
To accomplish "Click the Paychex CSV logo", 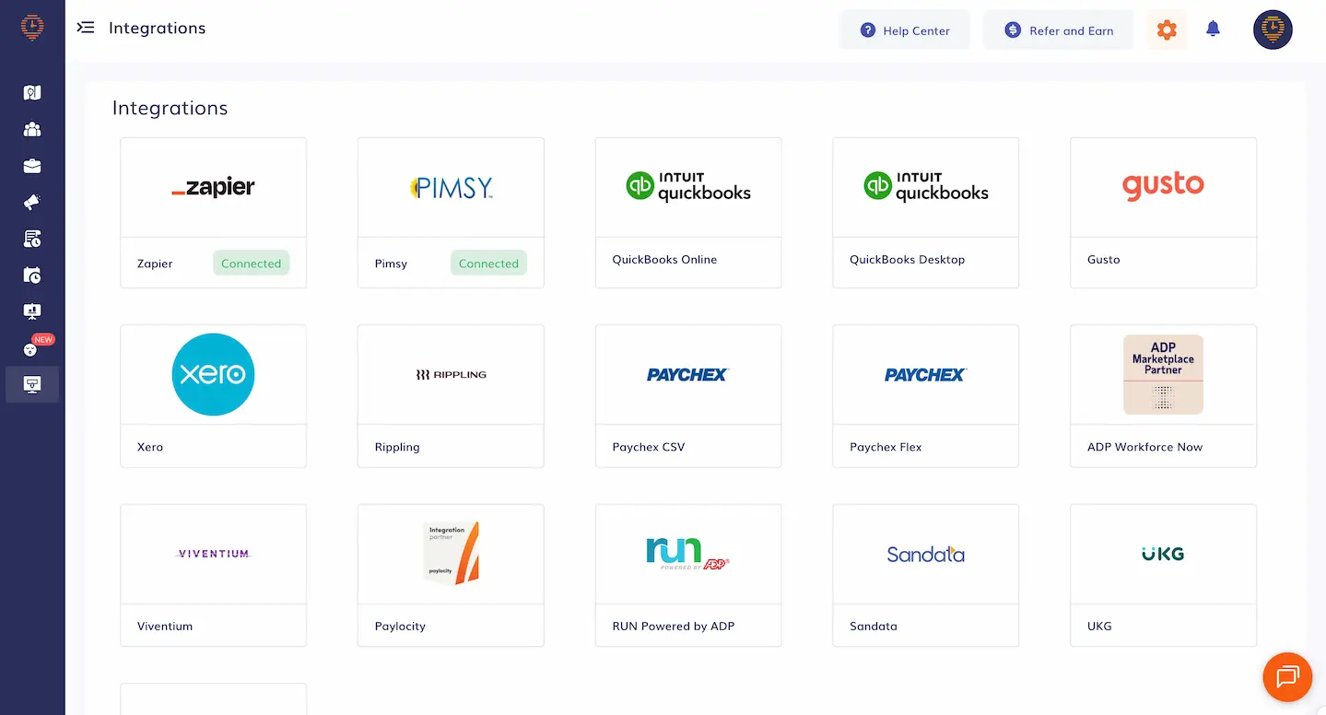I will (688, 375).
